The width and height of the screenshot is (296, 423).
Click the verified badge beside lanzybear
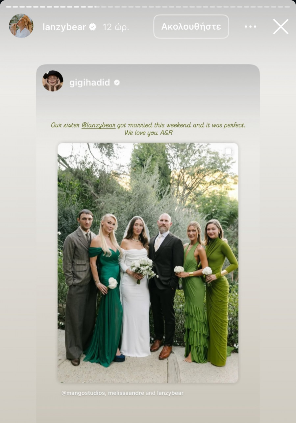point(93,27)
